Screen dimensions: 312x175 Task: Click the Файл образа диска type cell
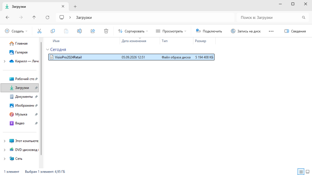[176, 57]
